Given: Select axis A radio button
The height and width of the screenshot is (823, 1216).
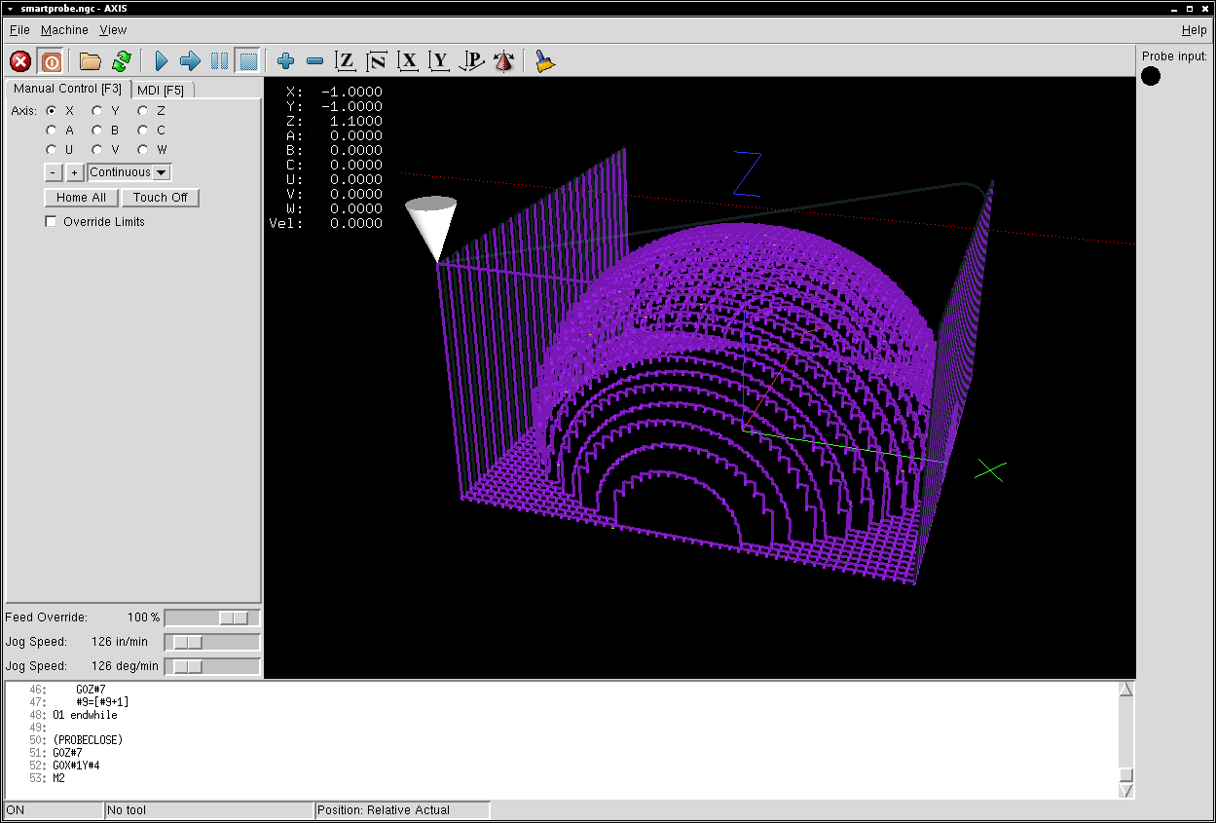Looking at the screenshot, I should (x=52, y=131).
